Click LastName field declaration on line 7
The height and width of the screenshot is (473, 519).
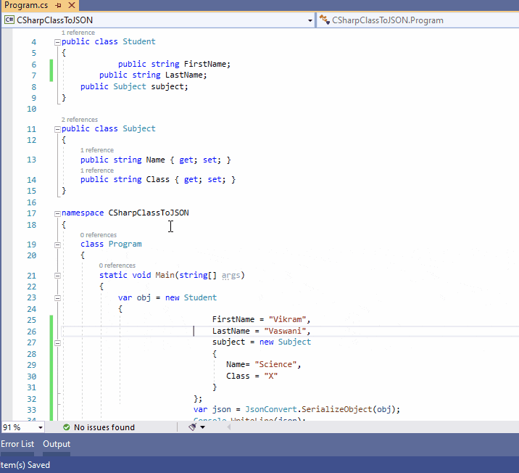183,75
